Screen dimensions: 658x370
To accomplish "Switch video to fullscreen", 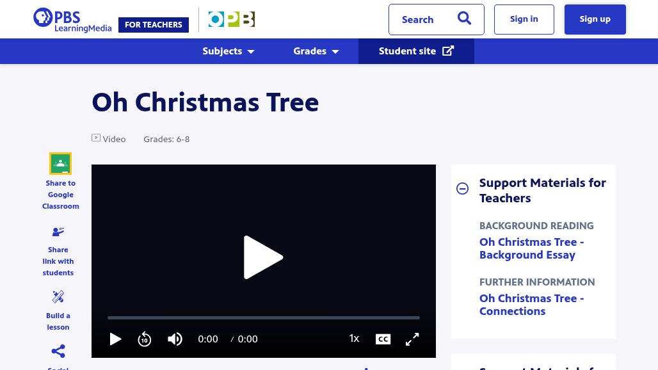I will [x=412, y=339].
